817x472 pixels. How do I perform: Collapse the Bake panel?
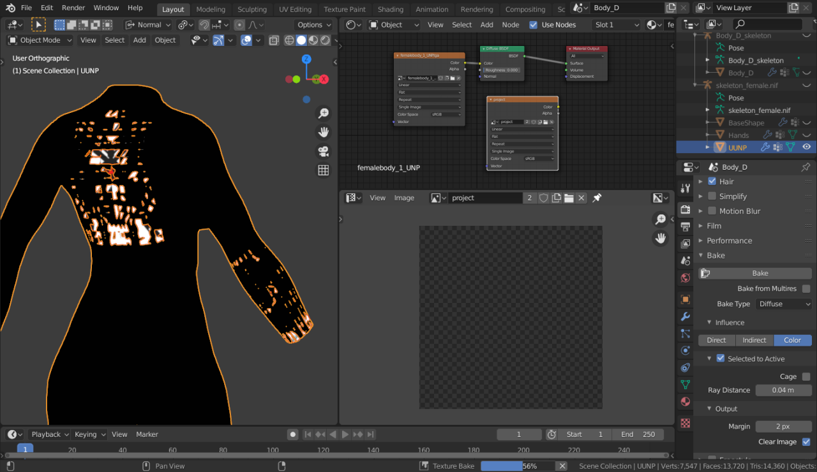(x=716, y=255)
